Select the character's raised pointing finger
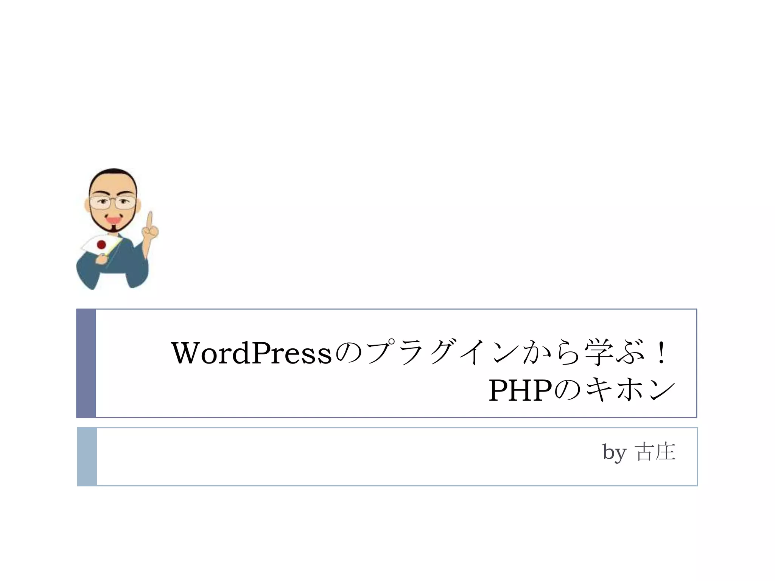The width and height of the screenshot is (775, 581). (150, 221)
